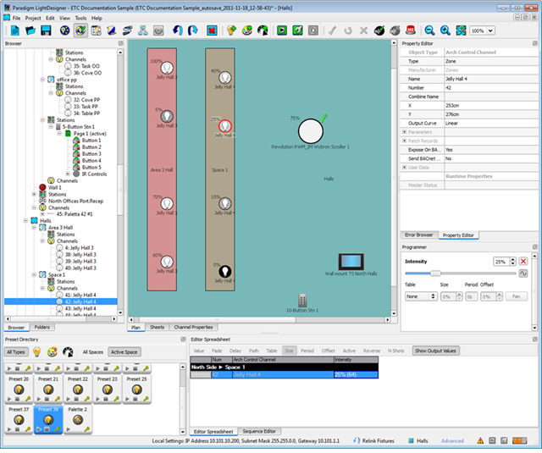The image size is (542, 453).
Task: Collapse the Halls tree node
Action: (x=26, y=220)
